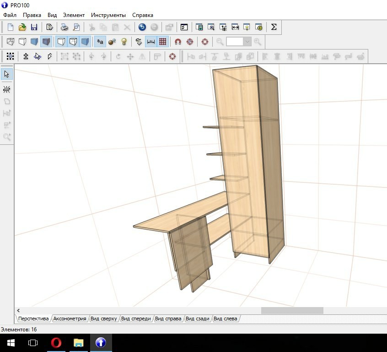Image resolution: width=387 pixels, height=352 pixels.
Task: Toggle photorealistic spheres icon
Action: pyautogui.click(x=112, y=42)
